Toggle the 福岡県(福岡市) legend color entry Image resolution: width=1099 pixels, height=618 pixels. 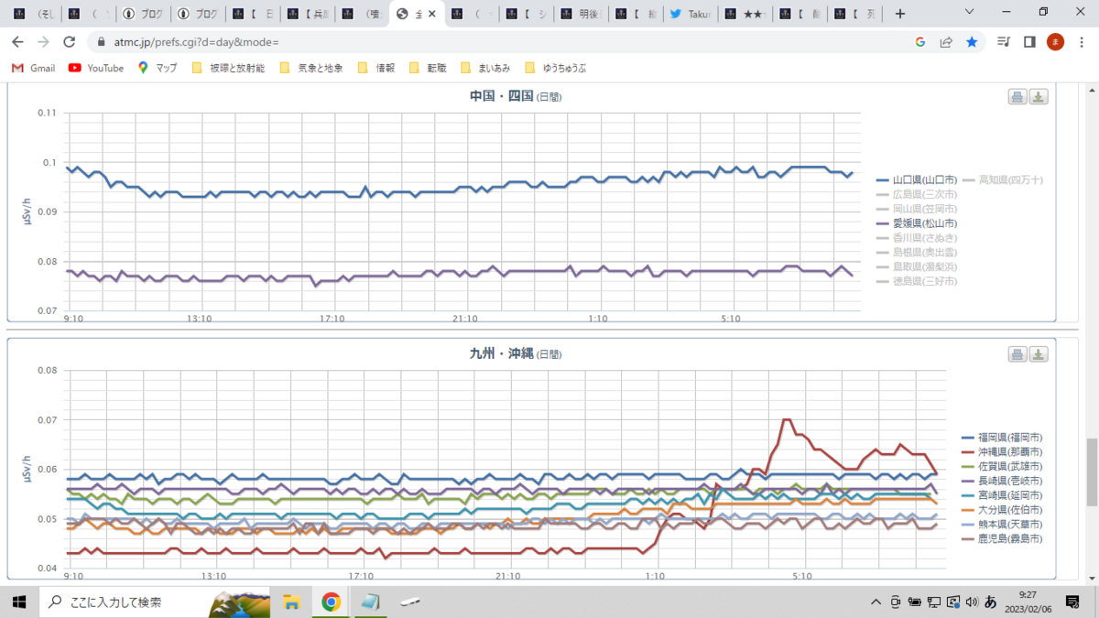pyautogui.click(x=1002, y=438)
